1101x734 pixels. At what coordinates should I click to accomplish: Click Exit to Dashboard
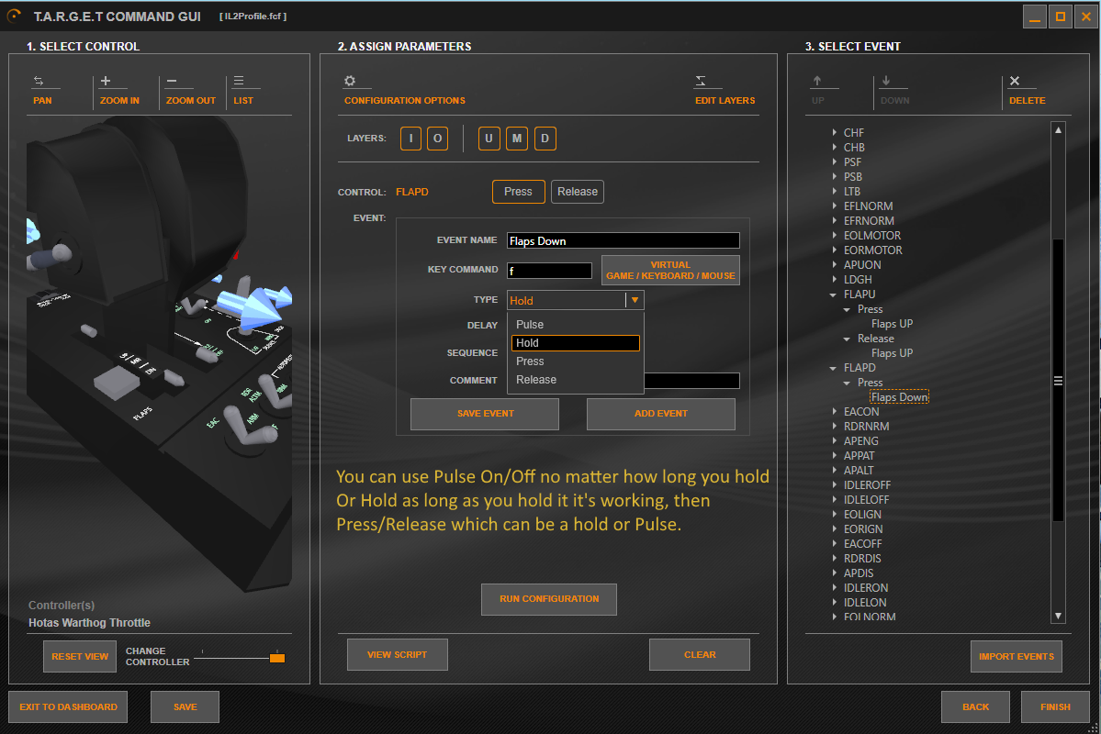tap(68, 706)
